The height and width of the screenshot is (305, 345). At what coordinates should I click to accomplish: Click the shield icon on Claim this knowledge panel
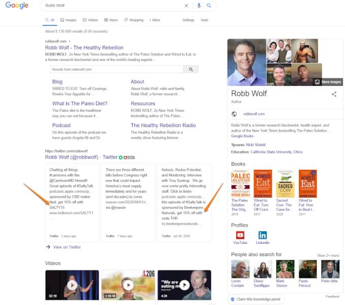[x=233, y=299]
